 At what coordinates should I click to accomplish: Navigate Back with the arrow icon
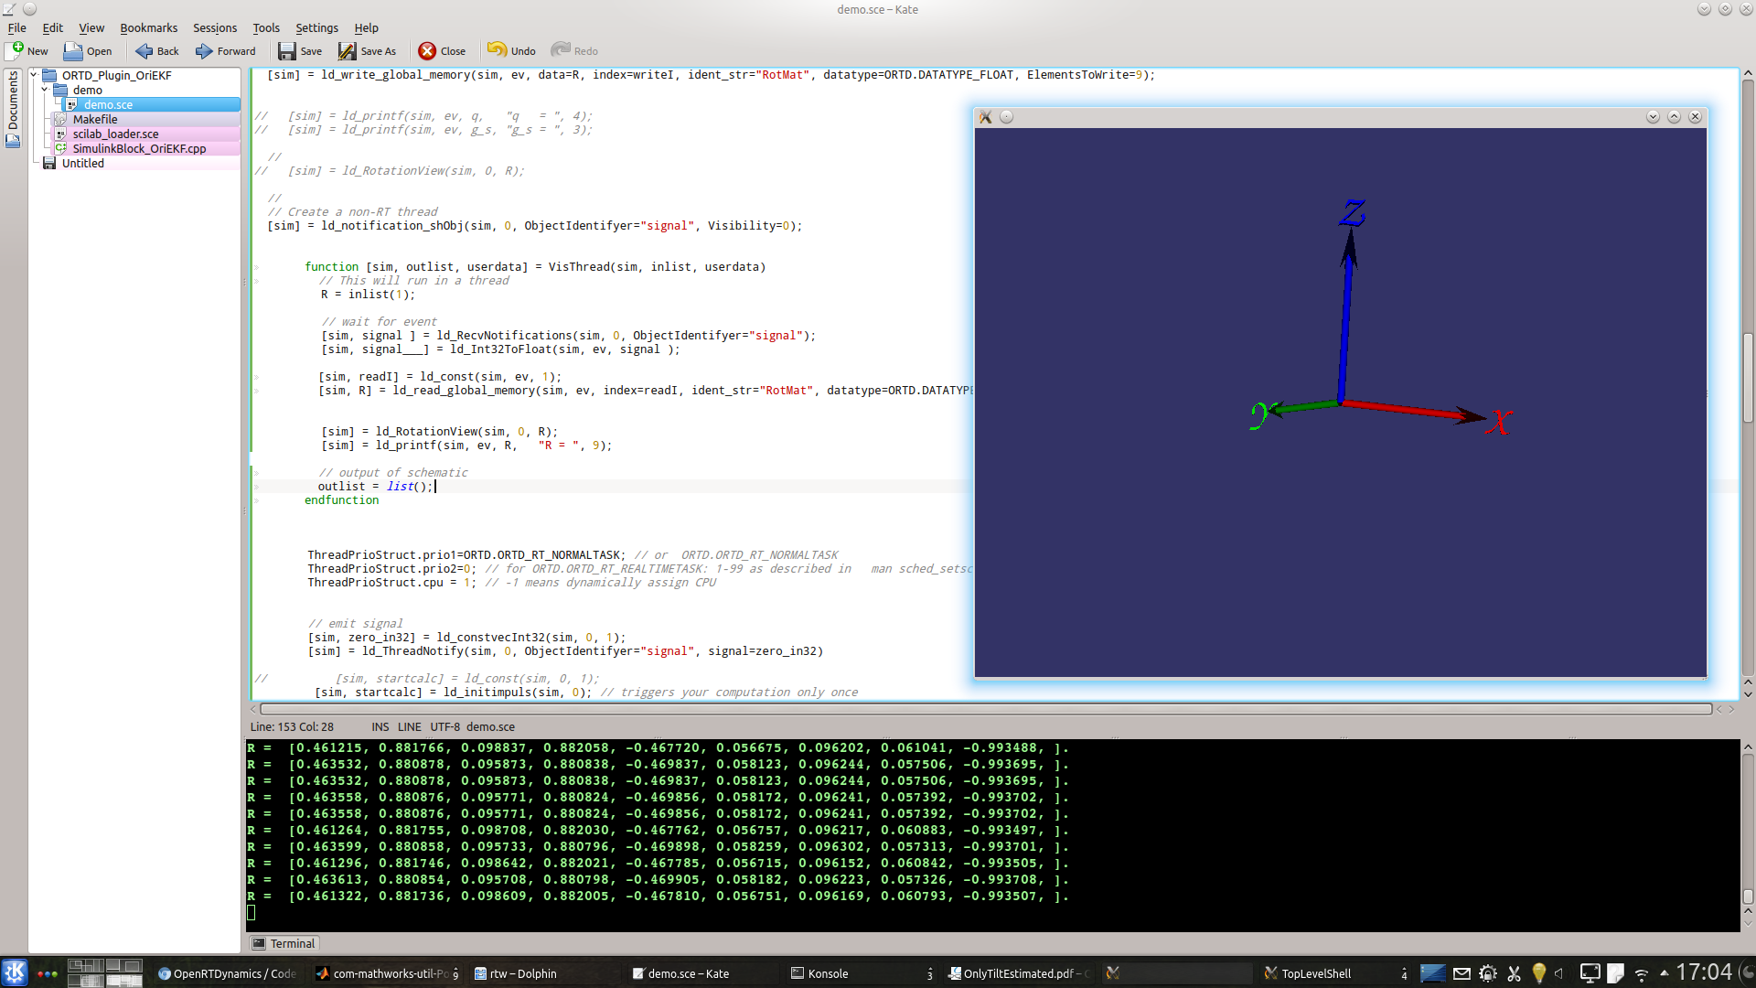tap(145, 50)
